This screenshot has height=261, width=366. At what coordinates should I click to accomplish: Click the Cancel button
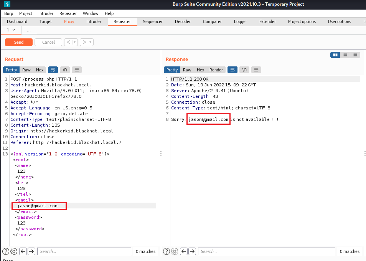48,42
